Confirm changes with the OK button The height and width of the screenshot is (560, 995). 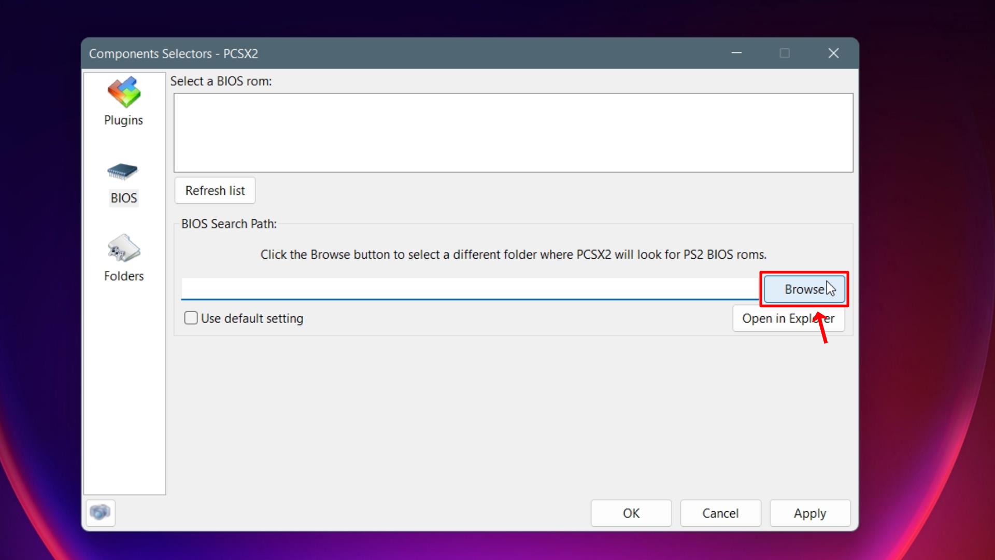point(631,513)
